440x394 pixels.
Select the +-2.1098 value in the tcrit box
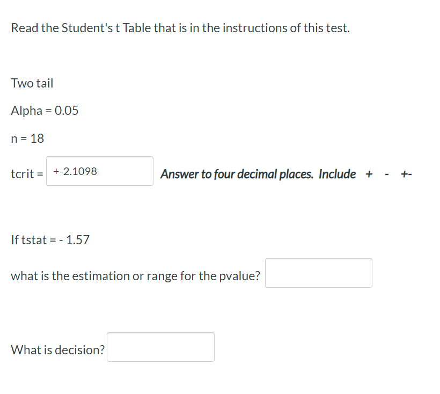[x=74, y=171]
